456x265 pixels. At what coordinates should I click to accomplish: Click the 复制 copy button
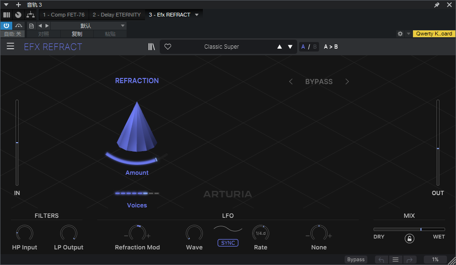tap(77, 34)
